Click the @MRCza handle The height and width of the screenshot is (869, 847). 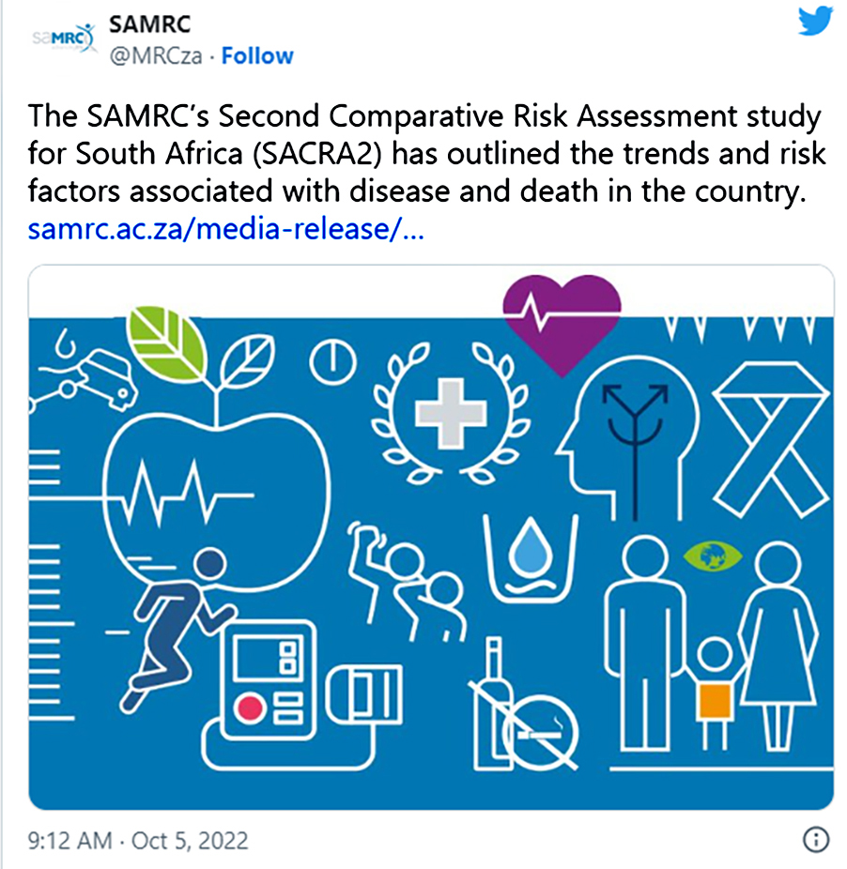[x=156, y=56]
